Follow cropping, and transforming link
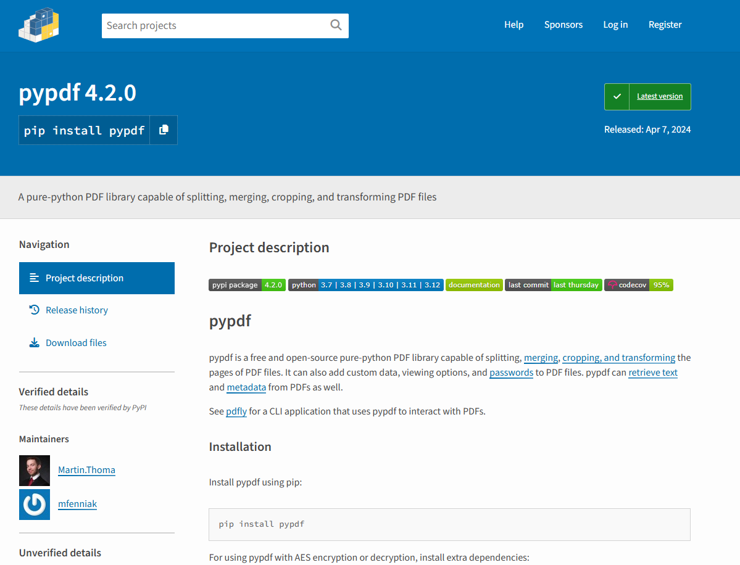 click(618, 358)
